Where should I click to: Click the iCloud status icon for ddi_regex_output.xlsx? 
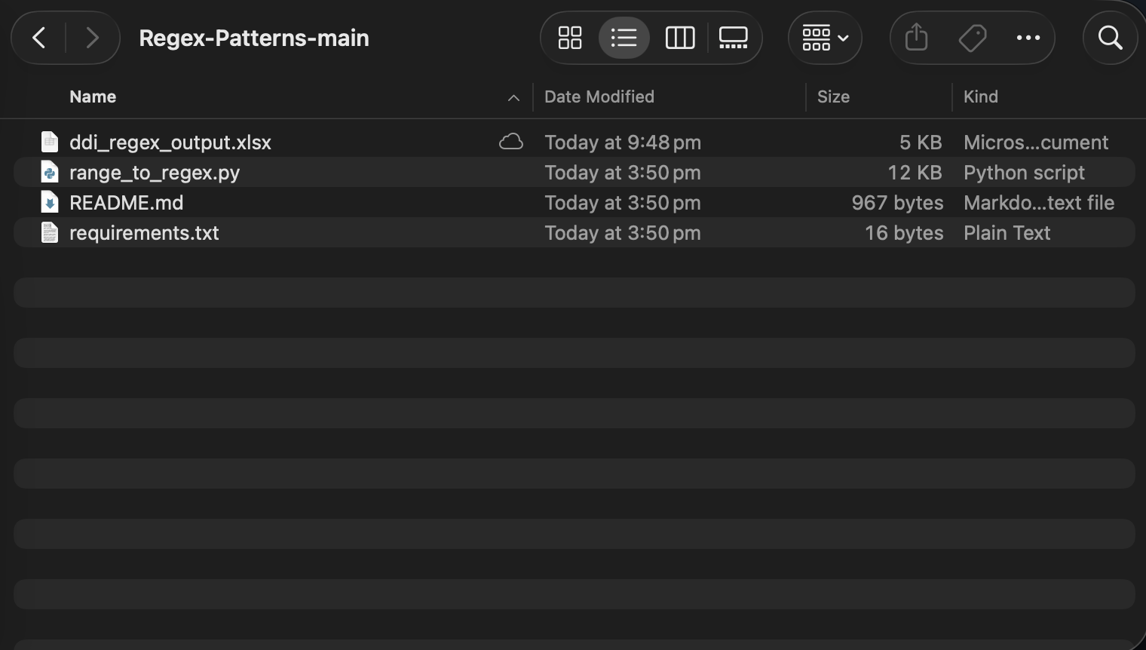pos(511,142)
